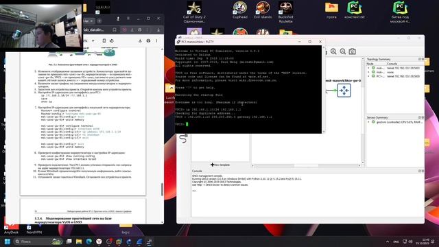Click PuTTY terminal vertical scrollbar
The image size is (439, 247).
pyautogui.click(x=324, y=89)
